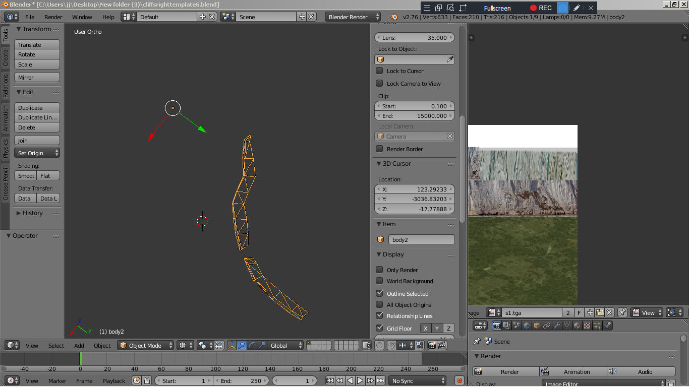
Task: Open the Window menu
Action: coord(82,17)
